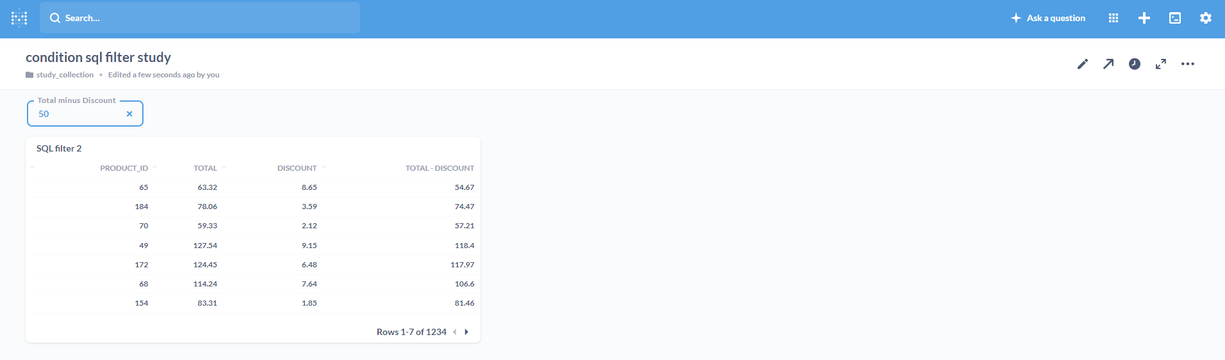Select TOTAL - DISCOUNT value 81.46
This screenshot has width=1225, height=360.
pos(465,303)
